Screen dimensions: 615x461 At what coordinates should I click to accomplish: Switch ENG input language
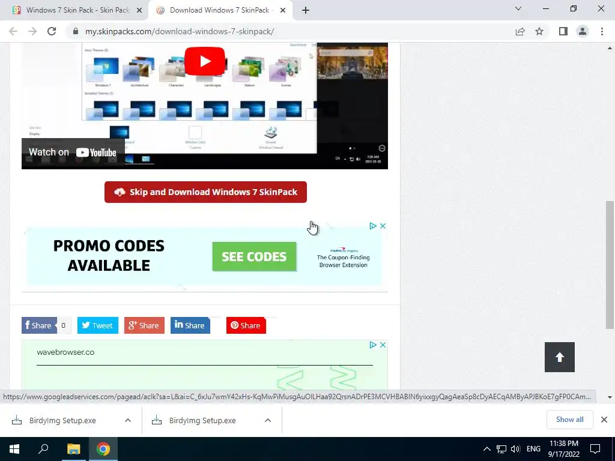pos(533,449)
